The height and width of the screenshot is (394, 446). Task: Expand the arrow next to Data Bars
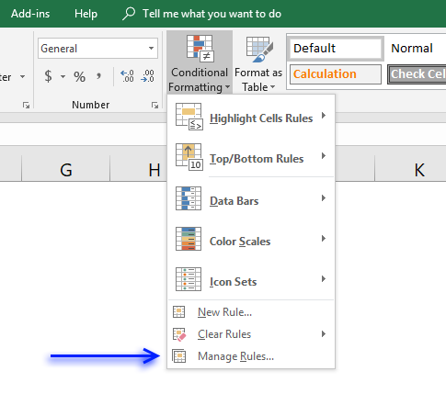pyautogui.click(x=324, y=198)
